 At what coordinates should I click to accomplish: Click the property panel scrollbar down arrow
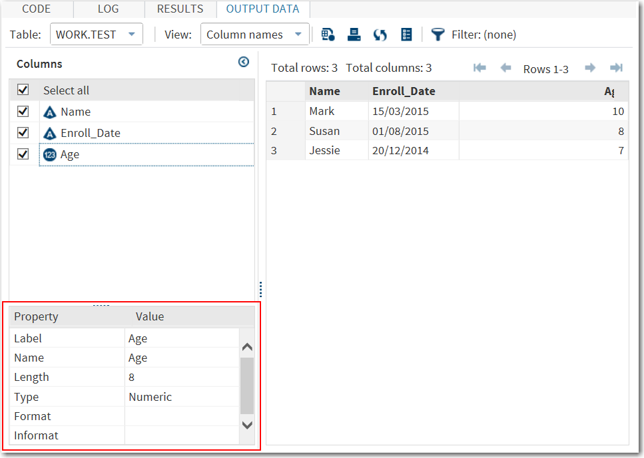point(247,425)
